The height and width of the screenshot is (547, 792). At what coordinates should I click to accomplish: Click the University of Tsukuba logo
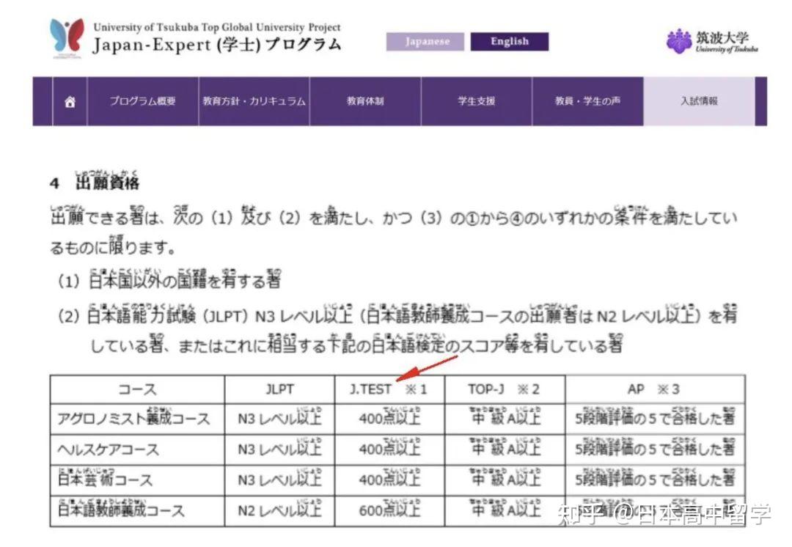pos(712,40)
